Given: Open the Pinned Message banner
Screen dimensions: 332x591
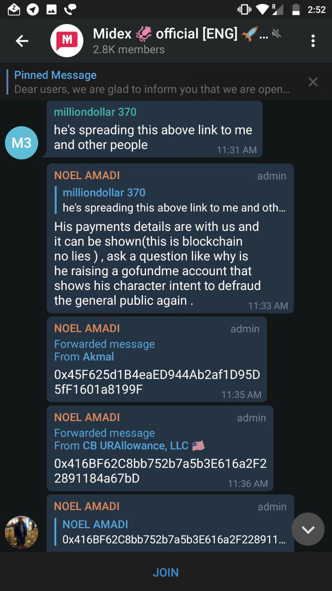Looking at the screenshot, I should (152, 82).
